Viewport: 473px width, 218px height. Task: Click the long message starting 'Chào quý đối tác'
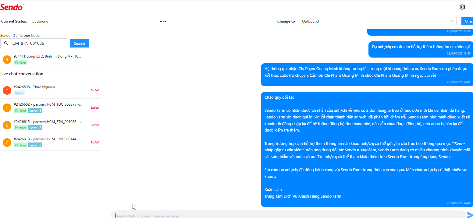367,149
